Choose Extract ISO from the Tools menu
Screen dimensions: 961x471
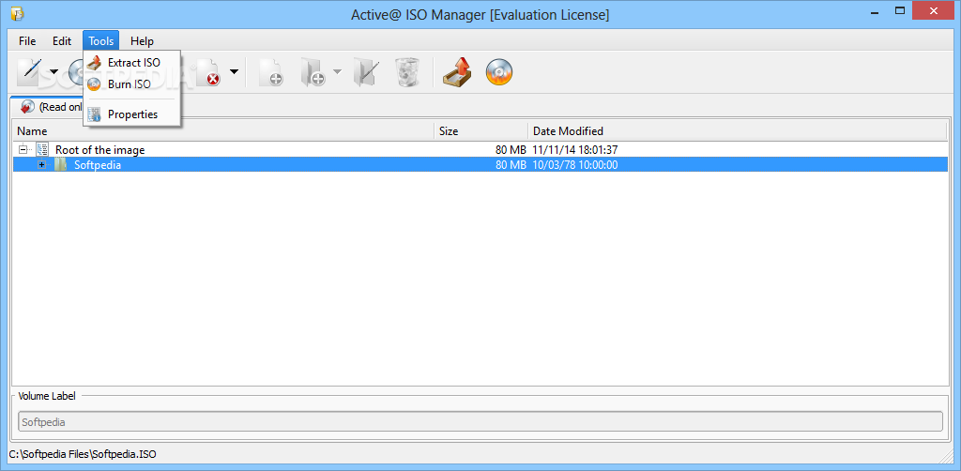coord(131,63)
